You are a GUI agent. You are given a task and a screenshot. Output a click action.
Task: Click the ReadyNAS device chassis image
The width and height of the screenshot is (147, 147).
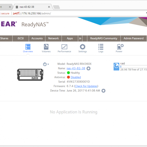pos(30,75)
